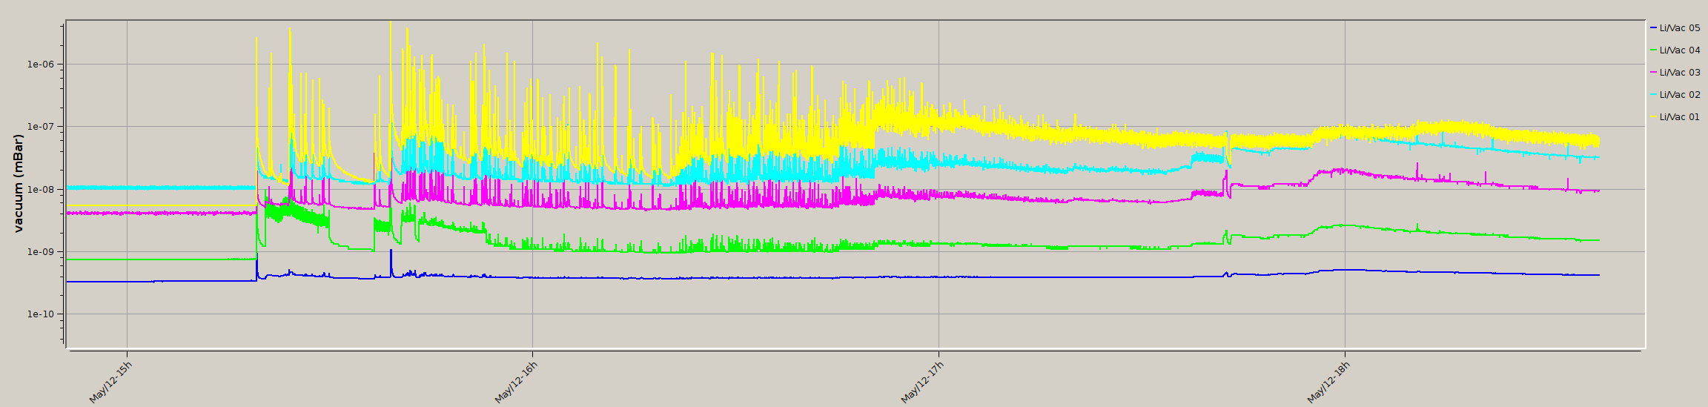Pick the Li/Vac 02 legend label

point(1680,95)
